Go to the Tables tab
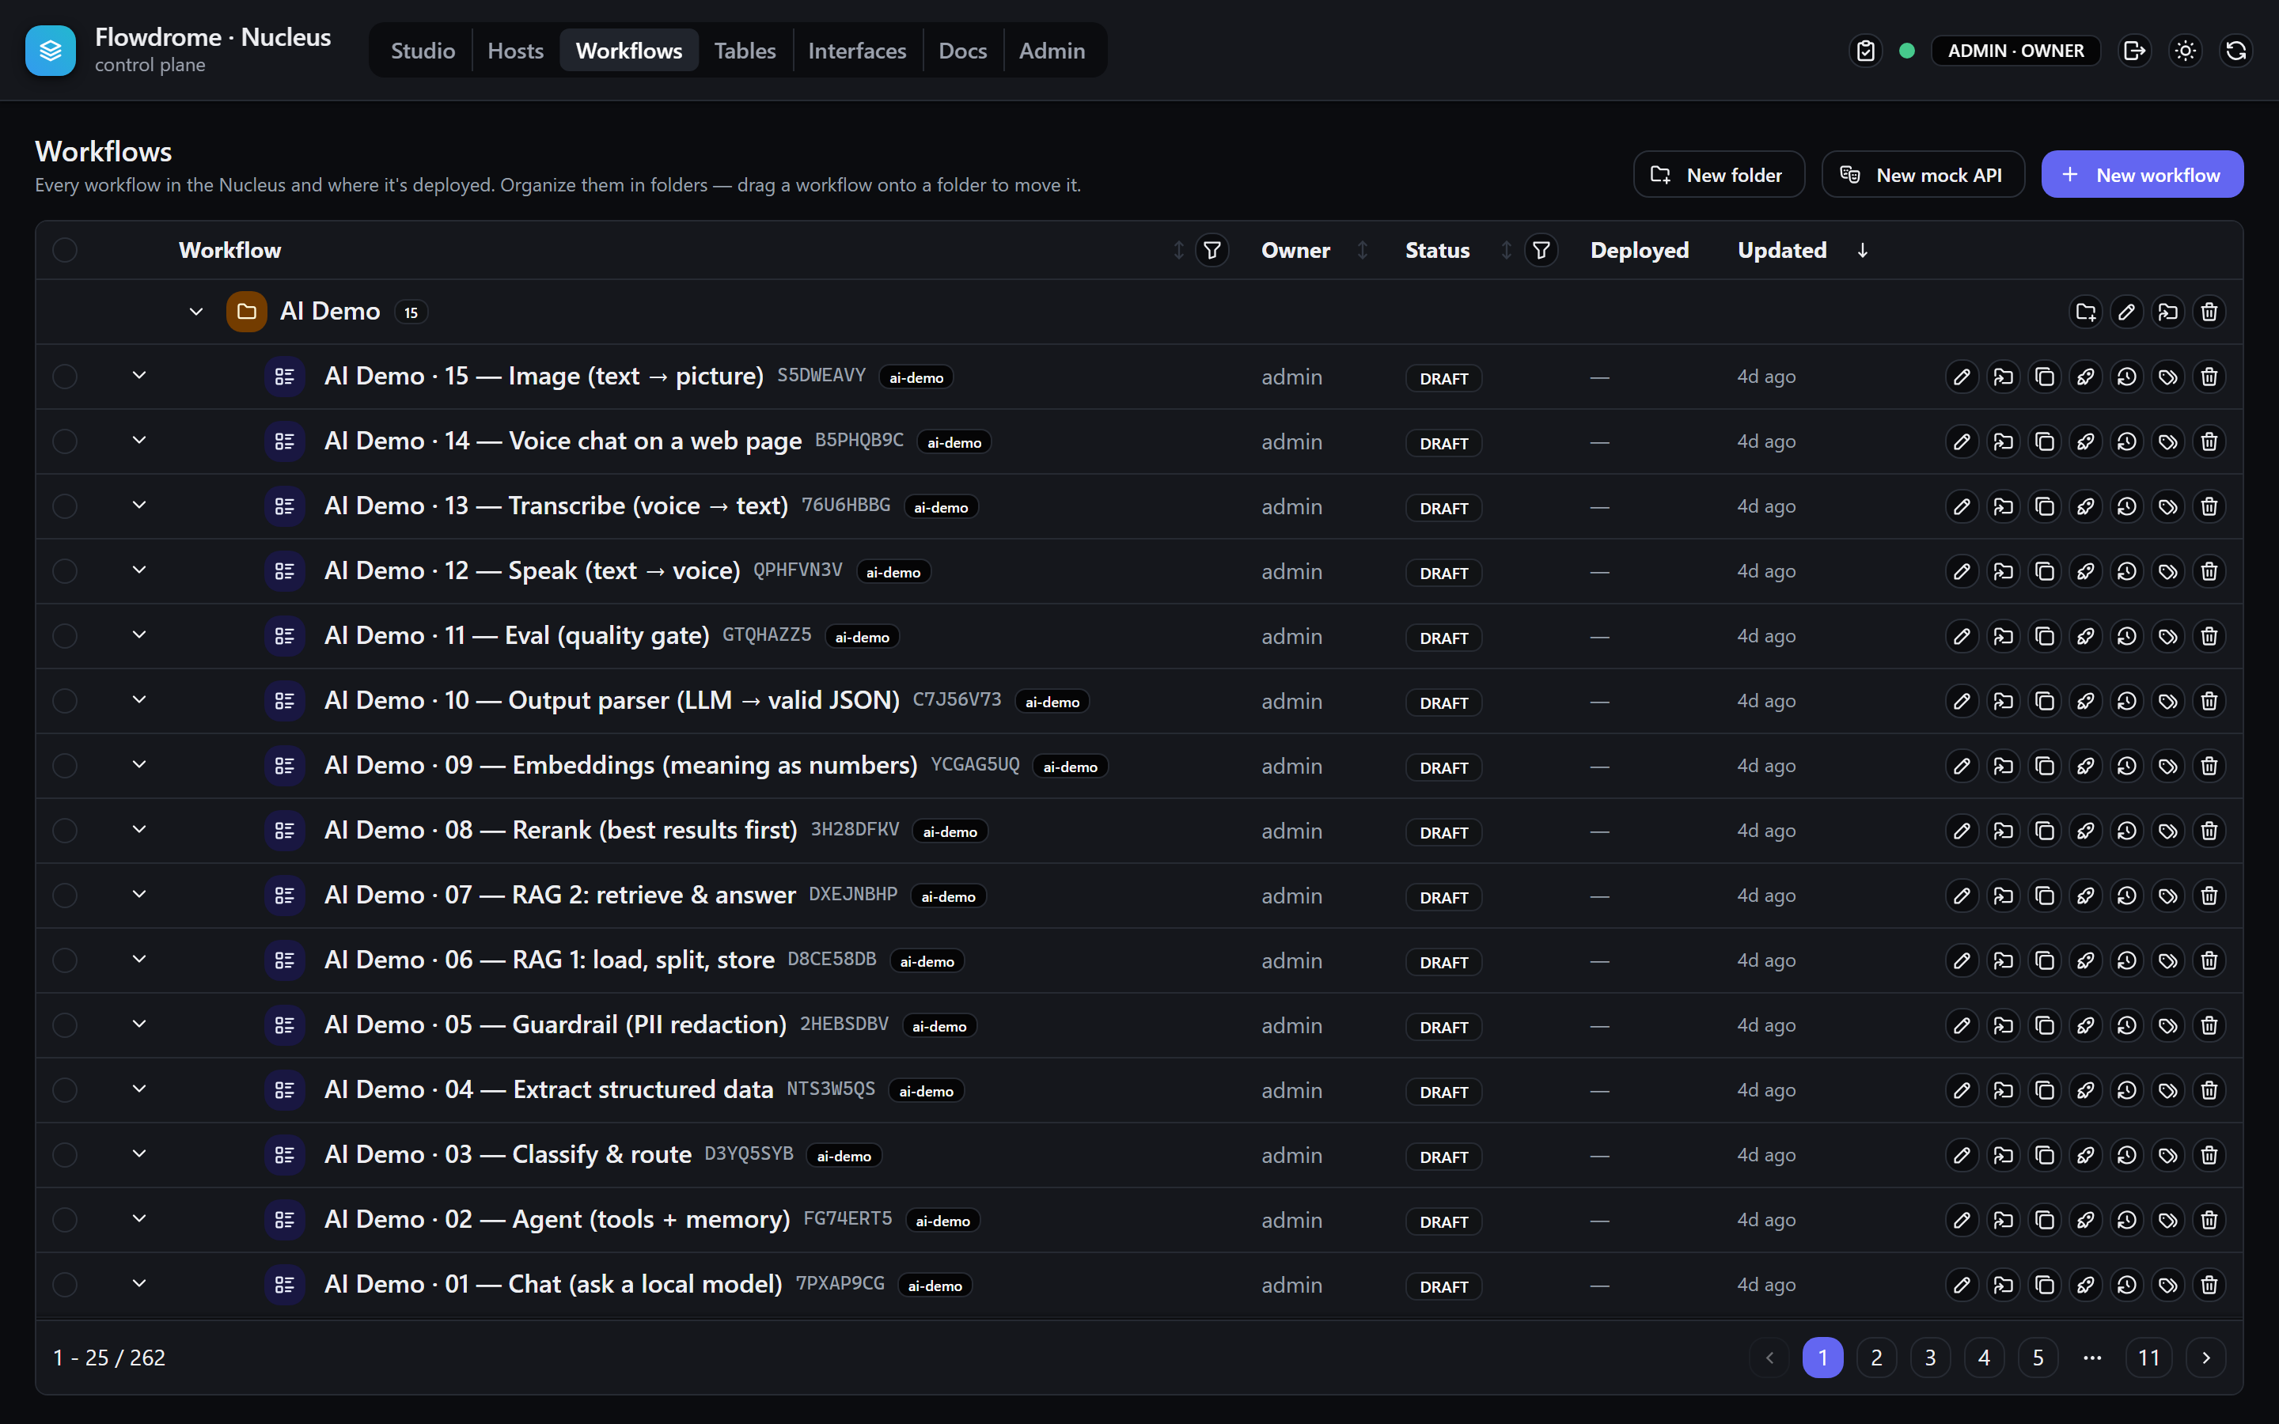The image size is (2279, 1424). pyautogui.click(x=745, y=51)
